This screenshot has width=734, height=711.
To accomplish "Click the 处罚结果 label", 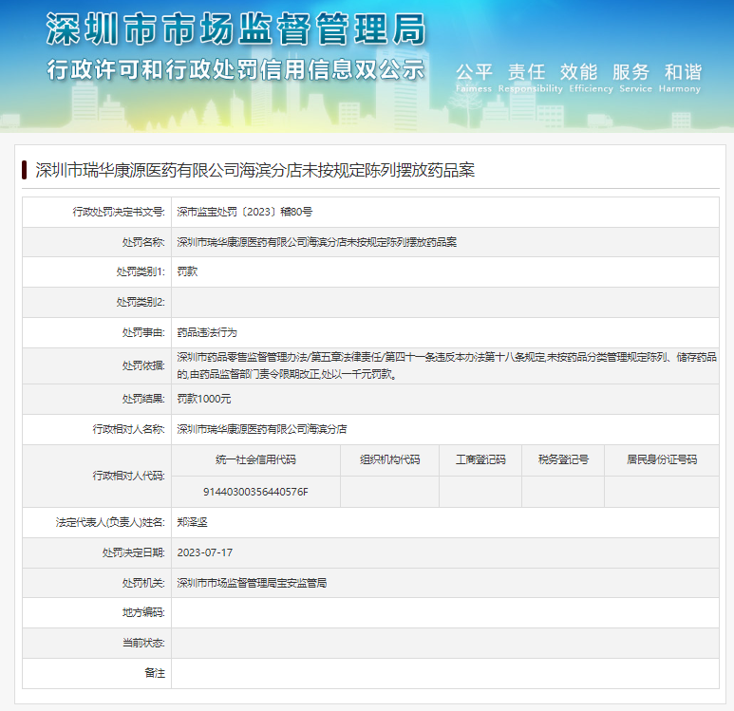I will click(x=143, y=399).
